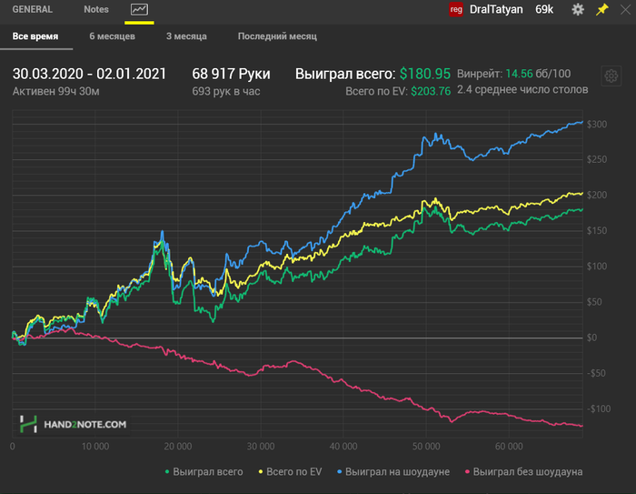Viewport: 636px width, 494px height.
Task: Toggle the 'Всего по EV' legend series
Action: tap(290, 471)
